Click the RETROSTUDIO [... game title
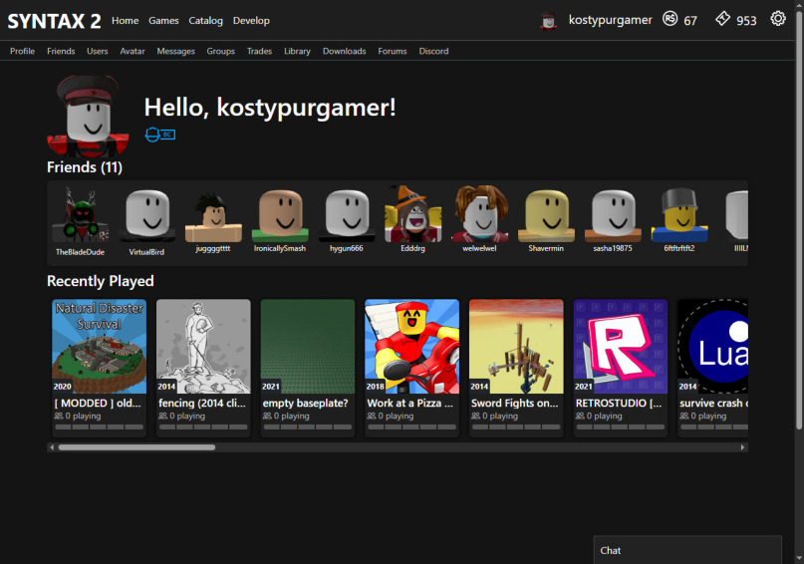 point(619,403)
